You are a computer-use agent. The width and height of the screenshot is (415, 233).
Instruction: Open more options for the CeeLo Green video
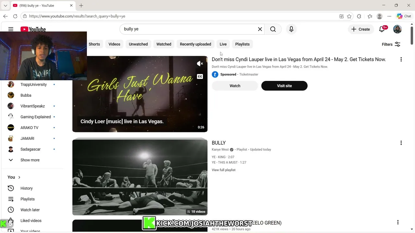coord(398,222)
